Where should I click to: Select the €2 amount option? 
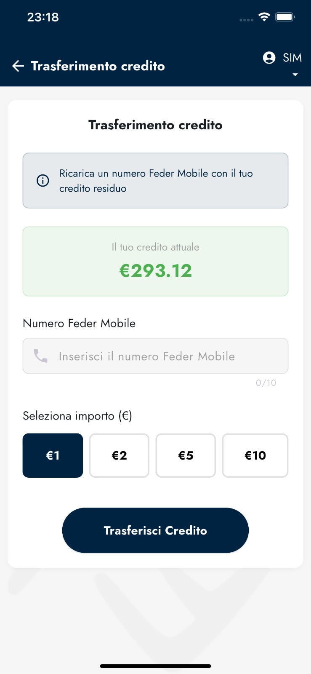tap(119, 455)
